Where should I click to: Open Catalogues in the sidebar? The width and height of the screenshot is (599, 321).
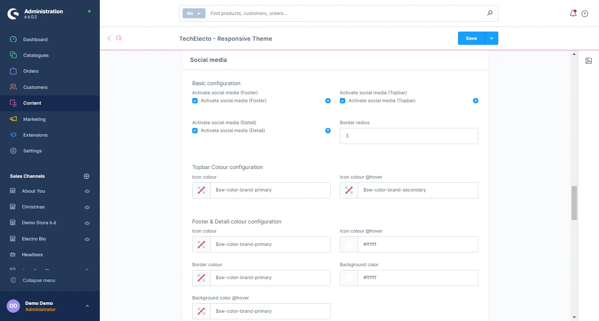click(36, 55)
